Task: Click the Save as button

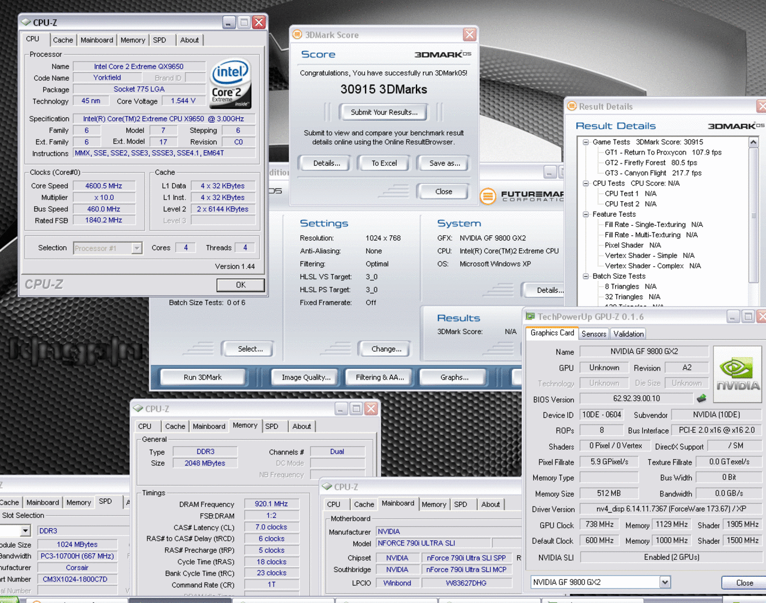Action: click(x=445, y=163)
